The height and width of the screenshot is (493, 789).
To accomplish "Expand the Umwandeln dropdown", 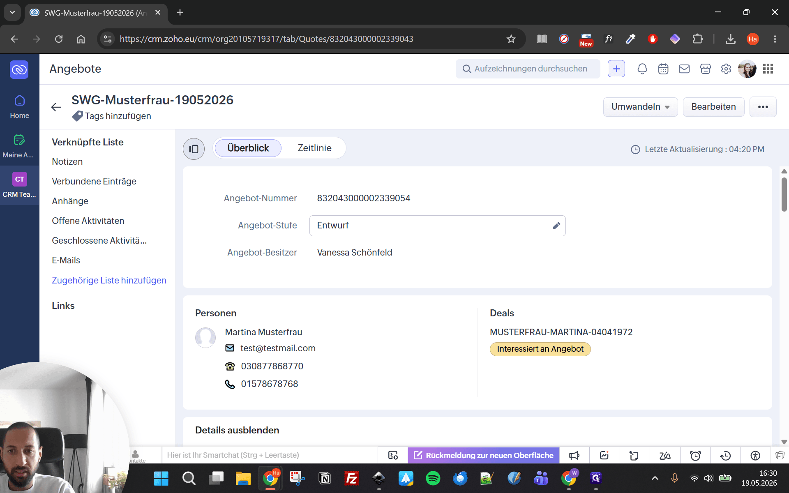I will click(x=640, y=107).
